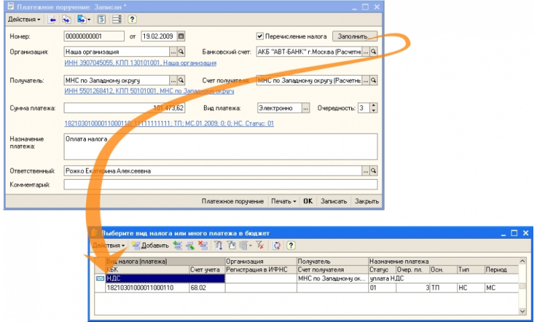Increase Очередность value with the stepper arrow
Viewport: 537px width, 322px height.
pyautogui.click(x=374, y=105)
